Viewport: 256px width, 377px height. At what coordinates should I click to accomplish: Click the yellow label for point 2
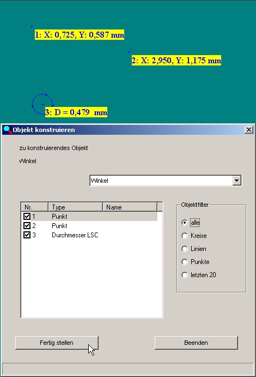(176, 60)
